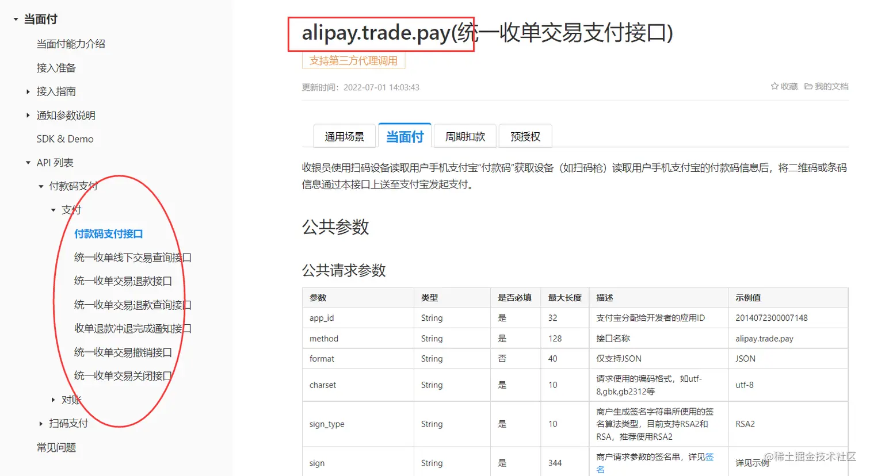The width and height of the screenshot is (870, 476).
Task: Collapse the API 列表 tree arrow
Action: coord(28,163)
